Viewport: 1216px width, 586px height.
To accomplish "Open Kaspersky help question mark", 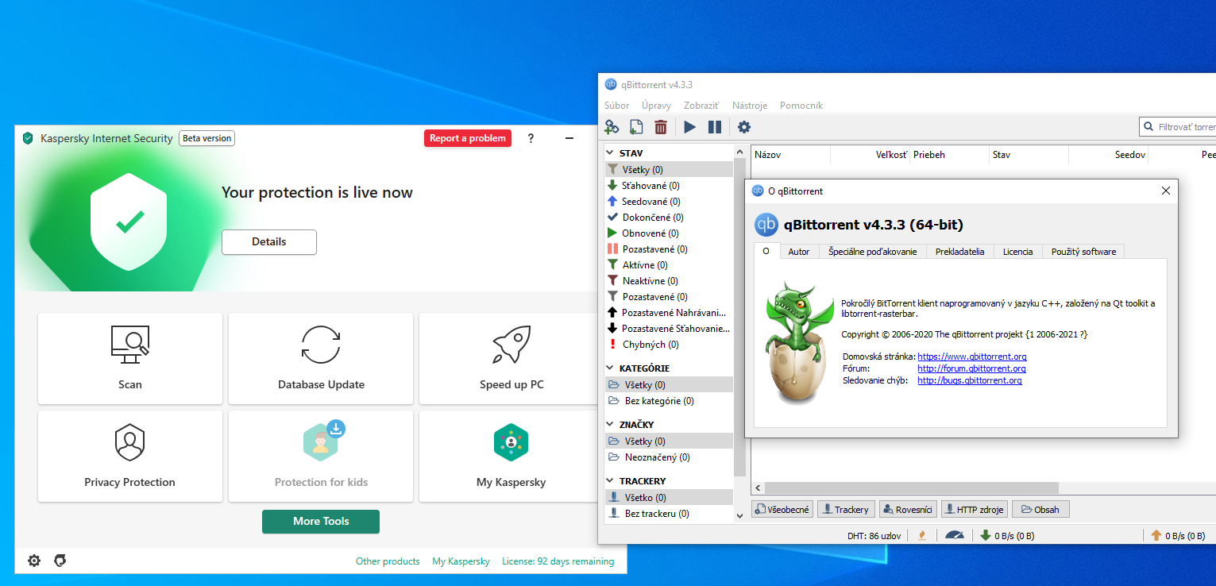I will tap(531, 138).
